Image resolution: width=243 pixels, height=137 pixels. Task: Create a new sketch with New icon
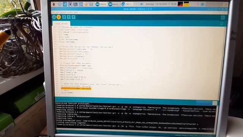tap(64, 17)
